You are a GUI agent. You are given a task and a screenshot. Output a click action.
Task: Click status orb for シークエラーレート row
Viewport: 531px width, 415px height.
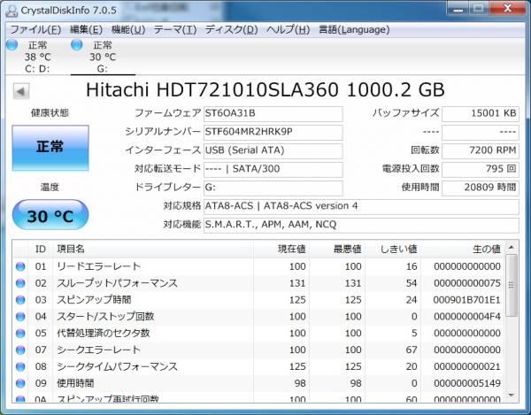pos(20,350)
